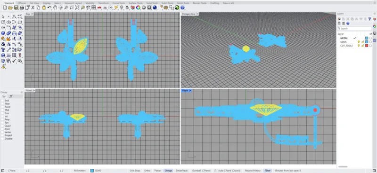377x173 pixels.
Task: Click the GEMS layer color swatch
Action: pyautogui.click(x=367, y=42)
